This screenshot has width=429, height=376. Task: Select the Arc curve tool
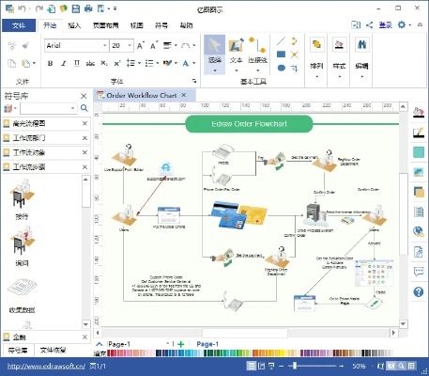[x=294, y=41]
